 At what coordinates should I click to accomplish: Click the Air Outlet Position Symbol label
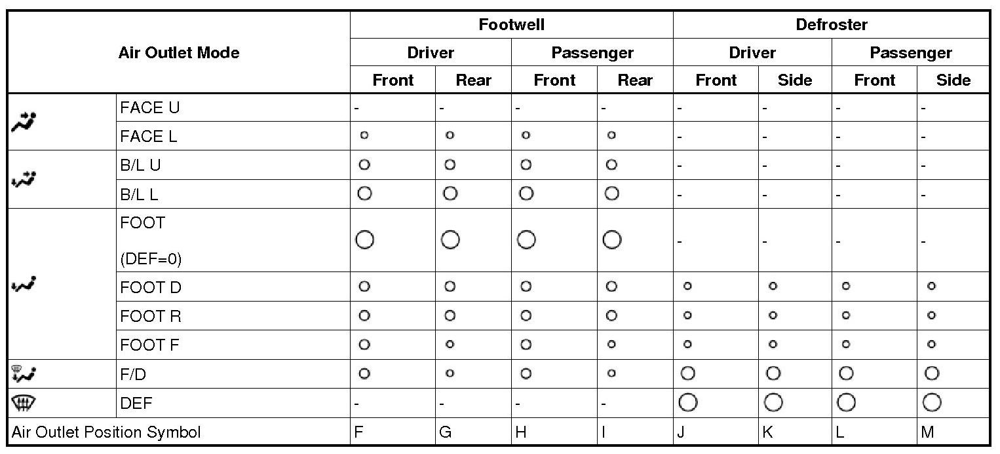point(107,432)
